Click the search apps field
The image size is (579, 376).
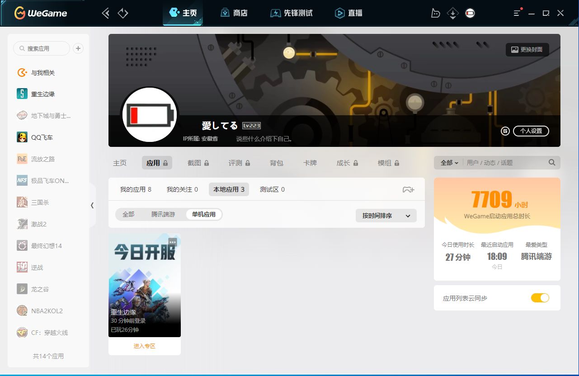(42, 48)
